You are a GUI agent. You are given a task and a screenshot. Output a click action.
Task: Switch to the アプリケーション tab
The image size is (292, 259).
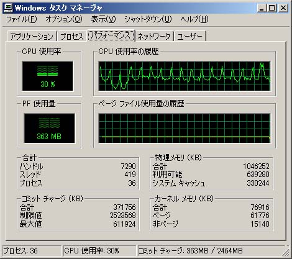point(32,36)
